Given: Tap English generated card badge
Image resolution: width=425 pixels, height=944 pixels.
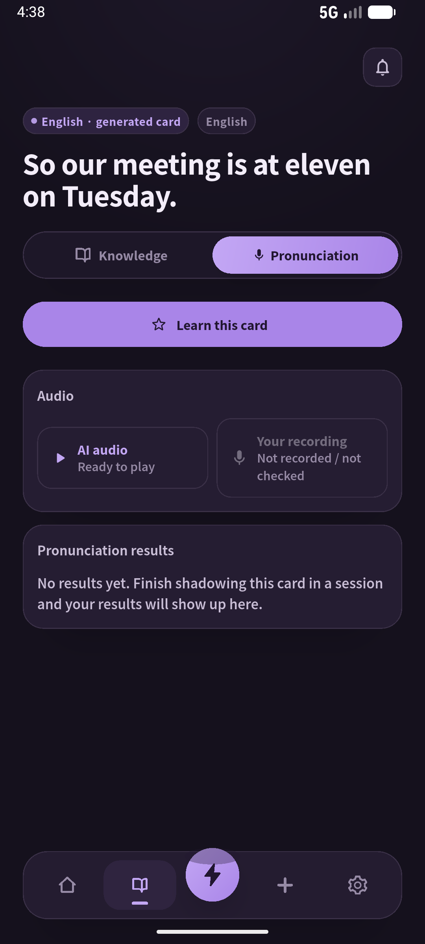Looking at the screenshot, I should click(x=106, y=121).
